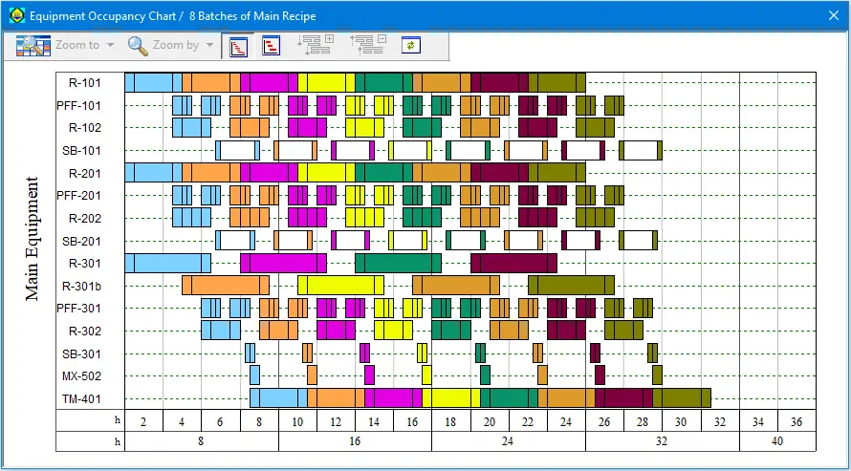Click the app icon in title bar
The width and height of the screenshot is (851, 471).
[16, 16]
